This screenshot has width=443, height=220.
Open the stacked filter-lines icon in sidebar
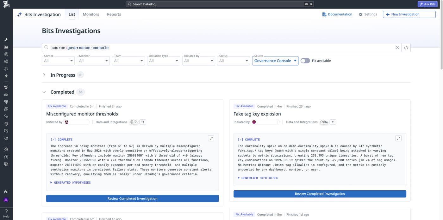(x=6, y=102)
